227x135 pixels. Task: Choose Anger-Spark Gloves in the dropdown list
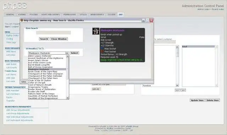[47, 60]
